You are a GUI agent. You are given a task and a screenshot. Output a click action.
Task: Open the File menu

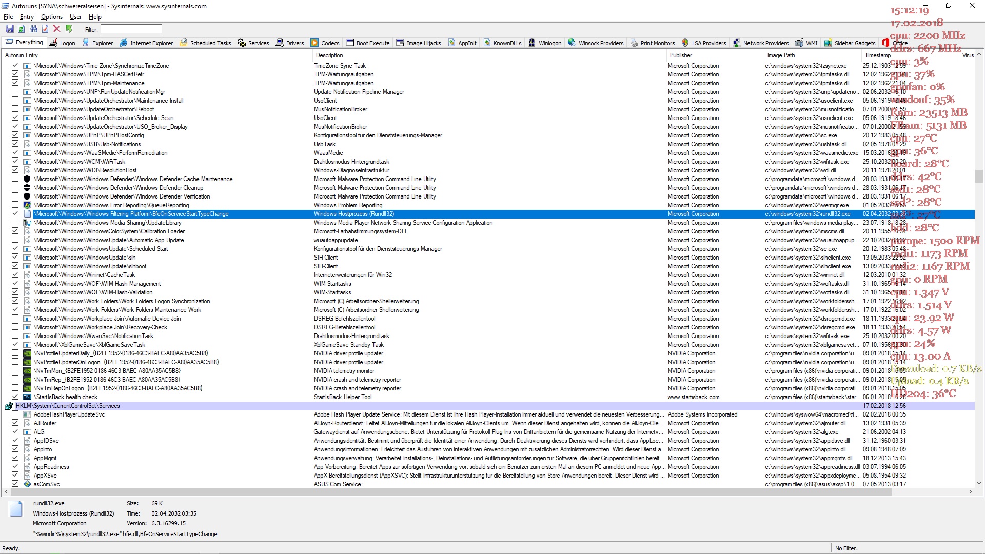(8, 17)
